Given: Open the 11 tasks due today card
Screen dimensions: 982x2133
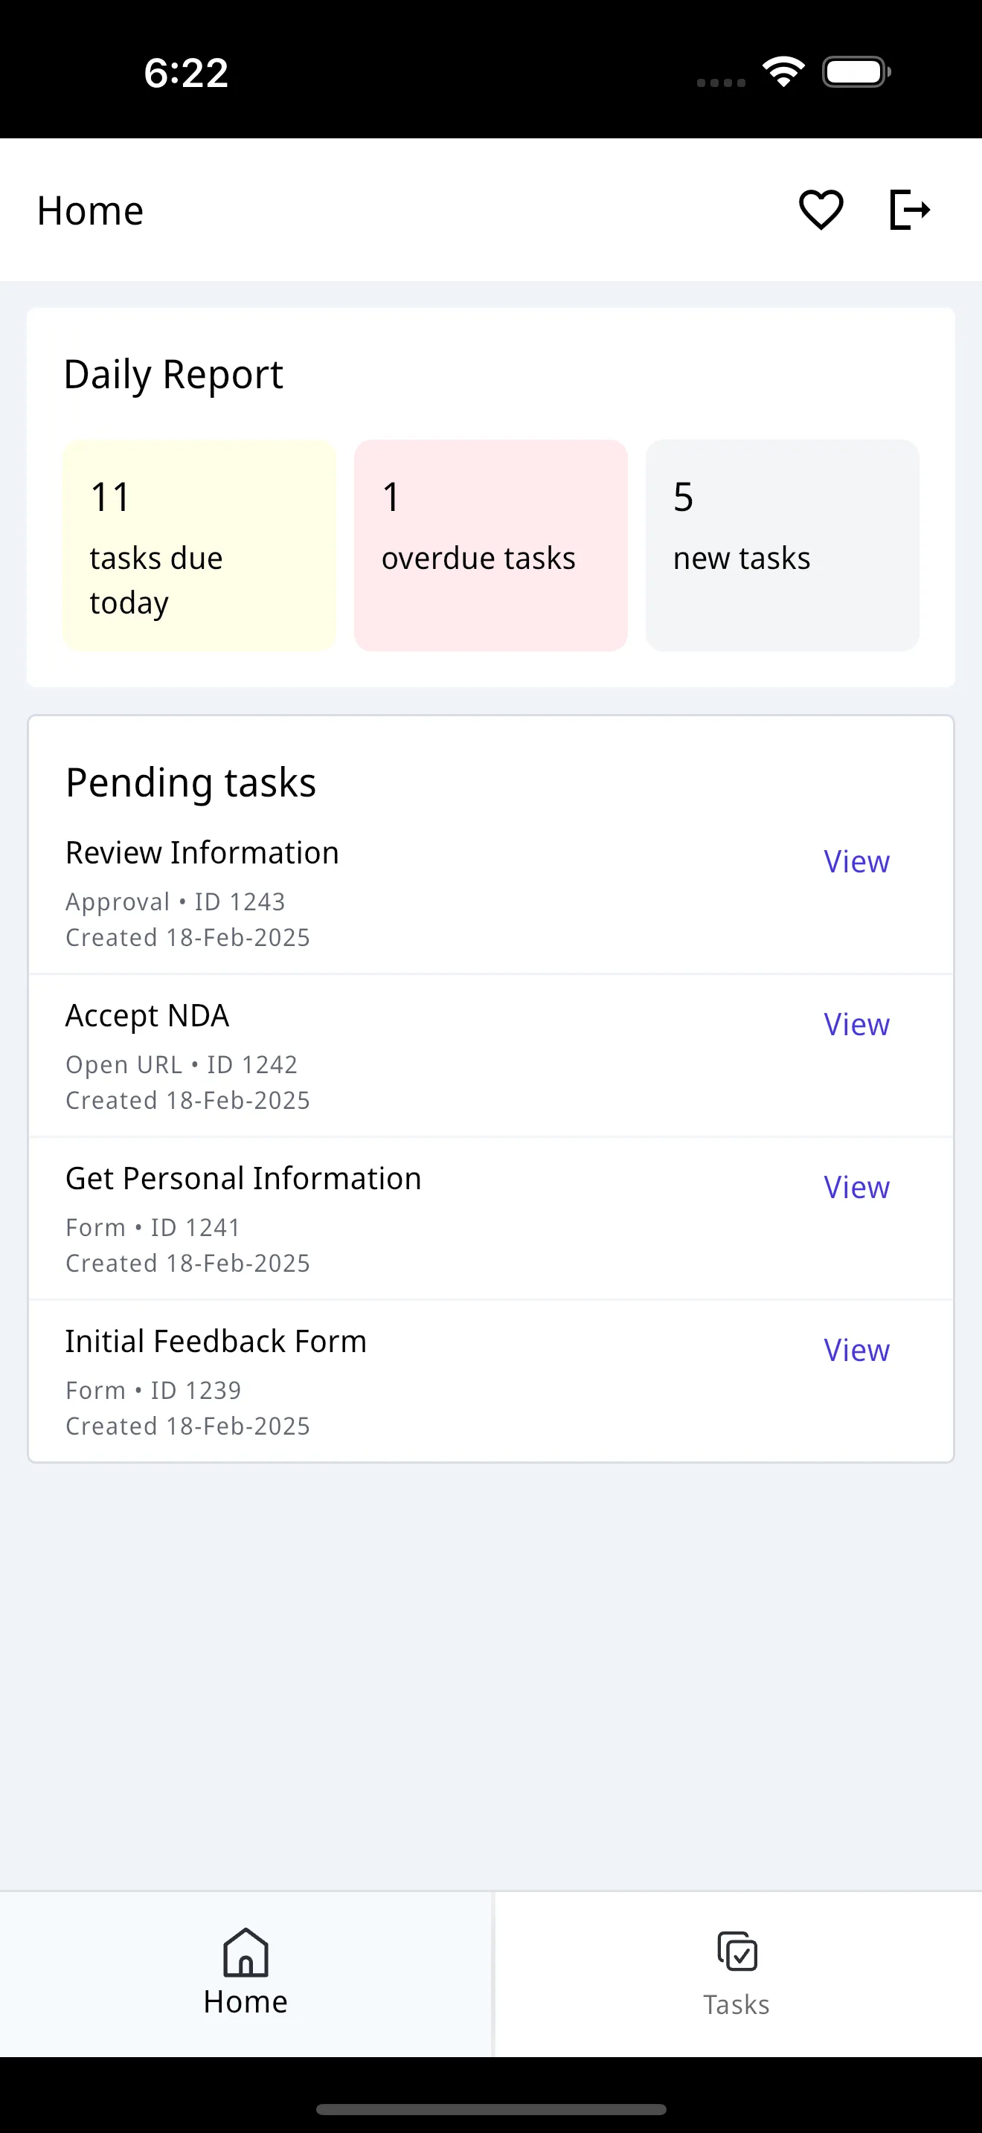Looking at the screenshot, I should coord(199,546).
